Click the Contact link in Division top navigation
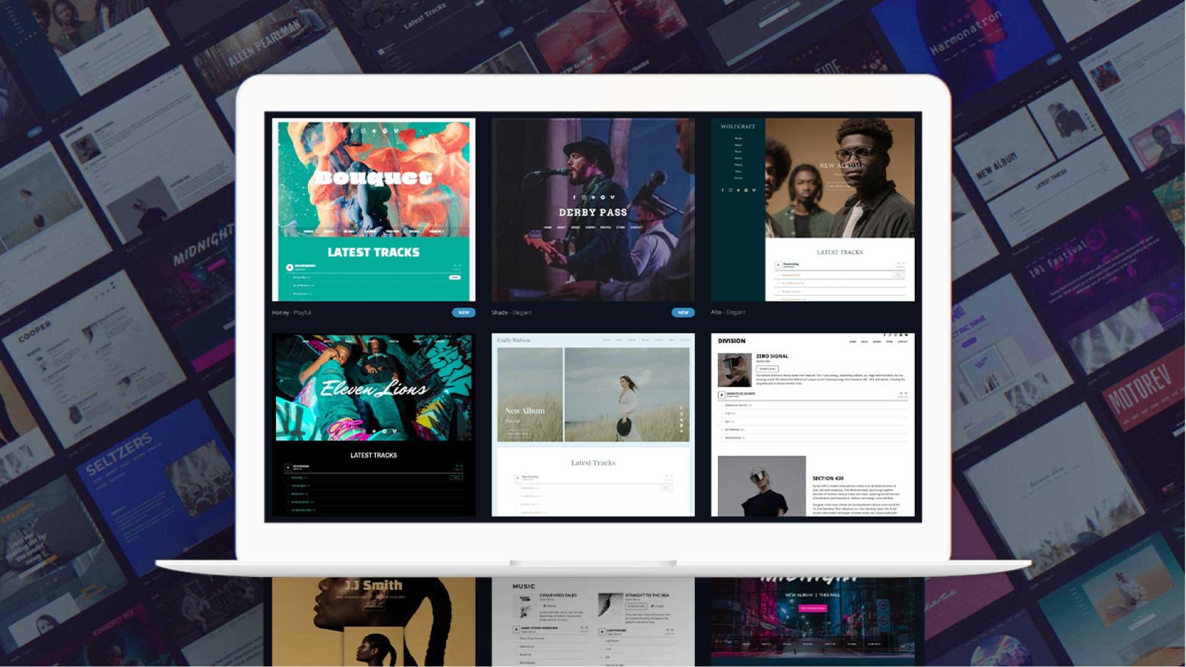Viewport: 1186px width, 667px height. (902, 342)
